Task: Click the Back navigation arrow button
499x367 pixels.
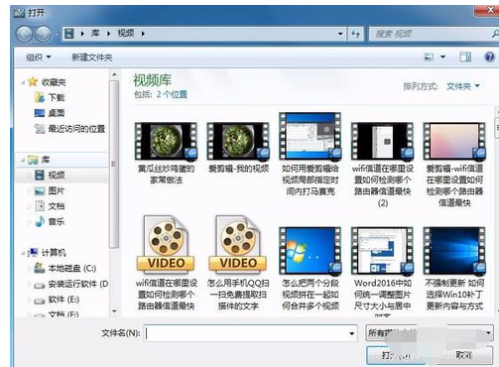Action: 24,34
